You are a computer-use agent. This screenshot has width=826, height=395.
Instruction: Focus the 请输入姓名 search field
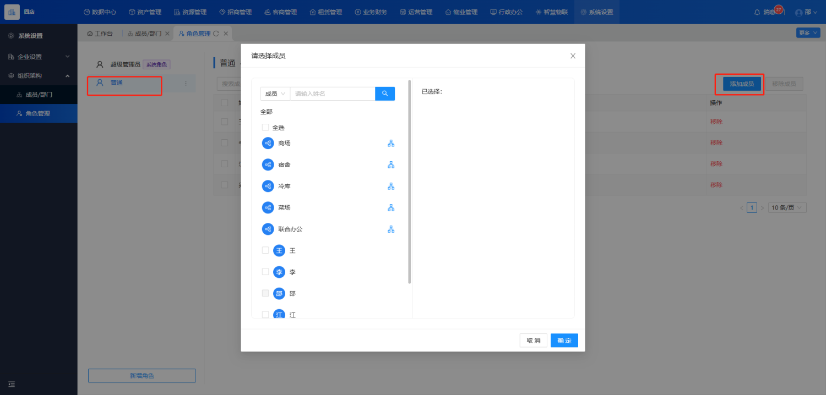(333, 94)
